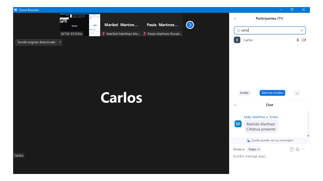The image size is (323, 181).
Task: Click '¿Quién puede ver sus mensajes?' link
Action: (272, 140)
